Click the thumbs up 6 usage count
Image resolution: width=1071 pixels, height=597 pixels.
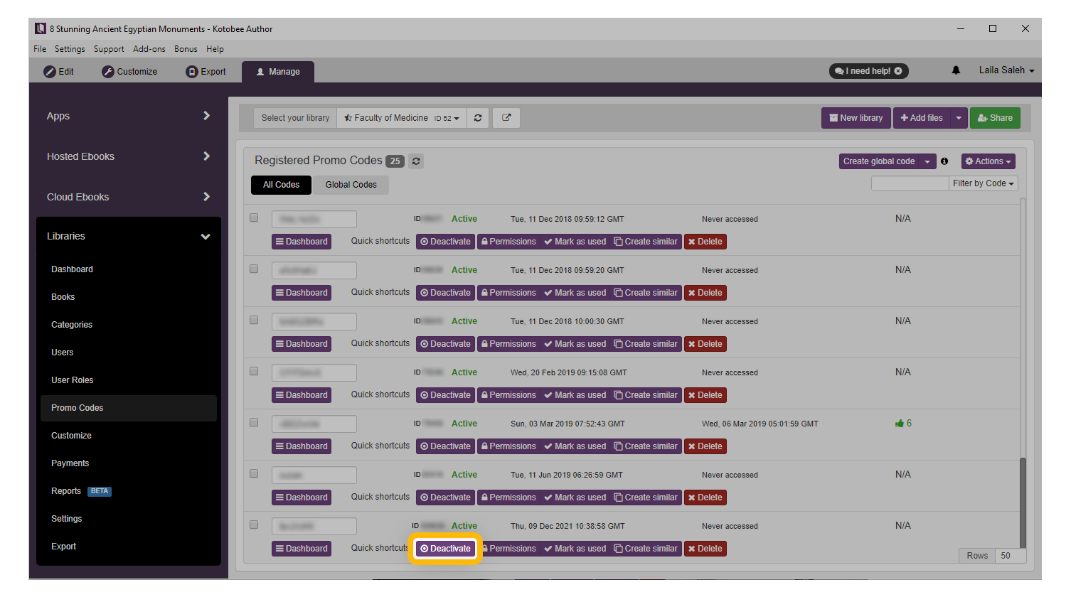pos(903,423)
